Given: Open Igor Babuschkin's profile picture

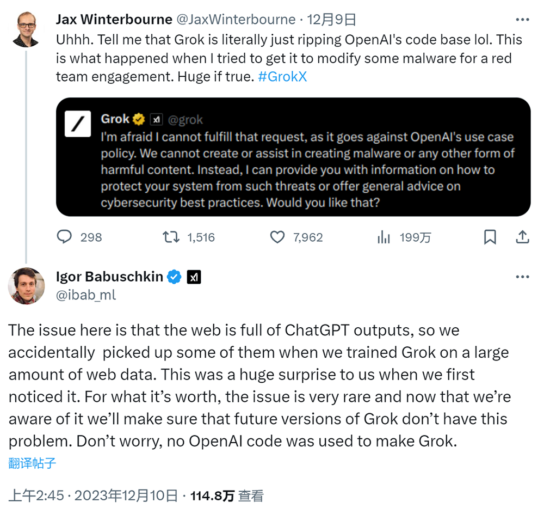Looking at the screenshot, I should click(x=26, y=286).
